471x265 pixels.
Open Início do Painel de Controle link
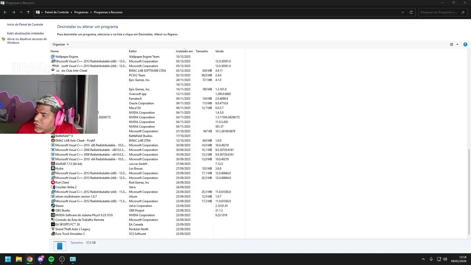pos(25,25)
